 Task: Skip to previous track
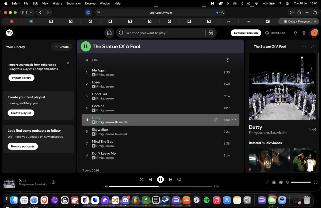tap(150, 179)
